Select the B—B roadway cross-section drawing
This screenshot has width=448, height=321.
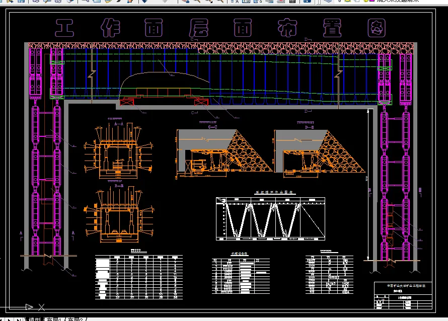click(x=119, y=216)
